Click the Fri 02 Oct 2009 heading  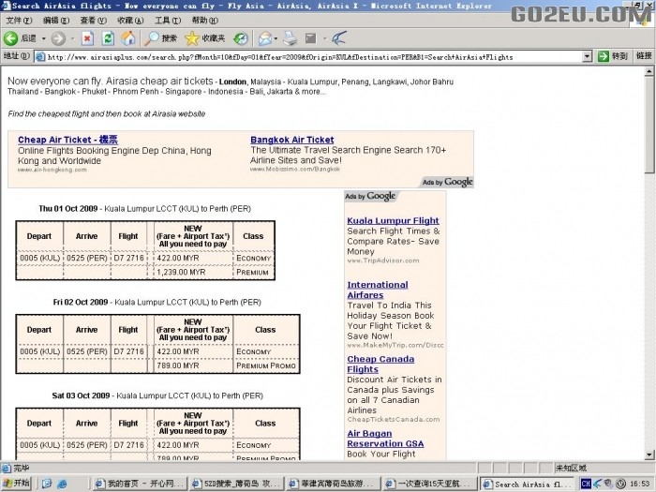click(81, 302)
